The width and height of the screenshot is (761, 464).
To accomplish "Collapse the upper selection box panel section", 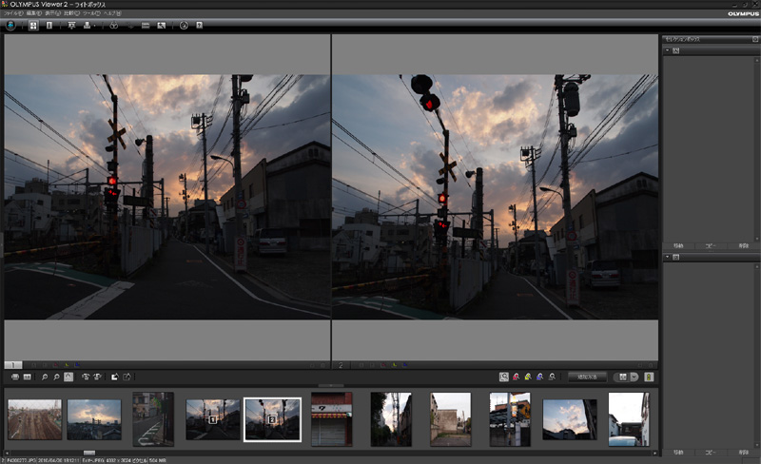I will point(666,49).
